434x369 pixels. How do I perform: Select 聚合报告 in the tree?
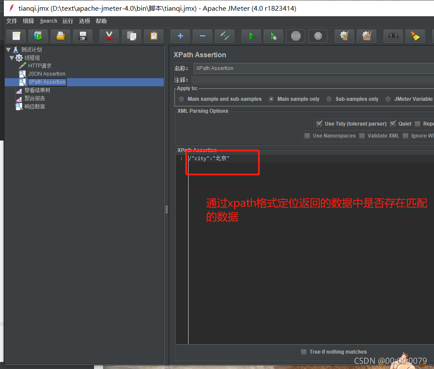click(x=35, y=98)
